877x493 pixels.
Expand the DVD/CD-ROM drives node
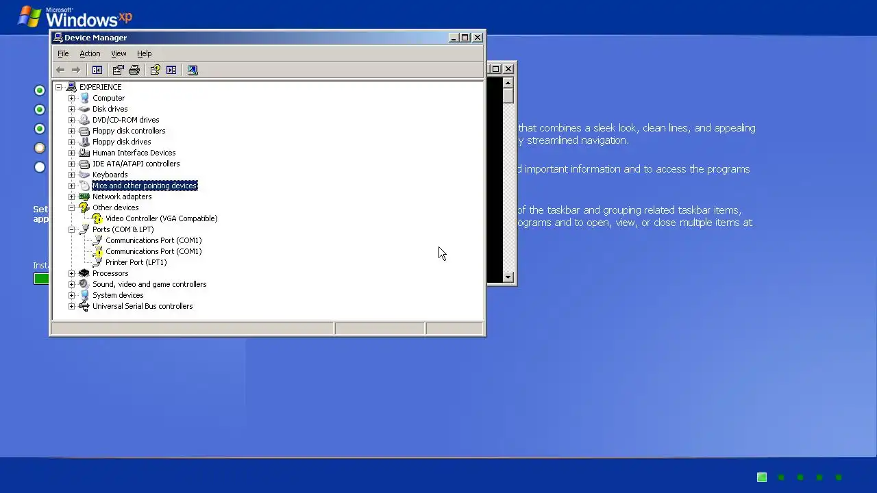tap(71, 120)
